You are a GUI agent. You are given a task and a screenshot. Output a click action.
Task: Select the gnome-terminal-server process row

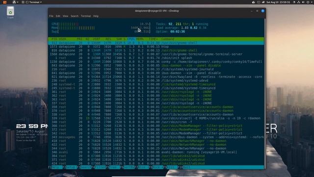[156, 54]
